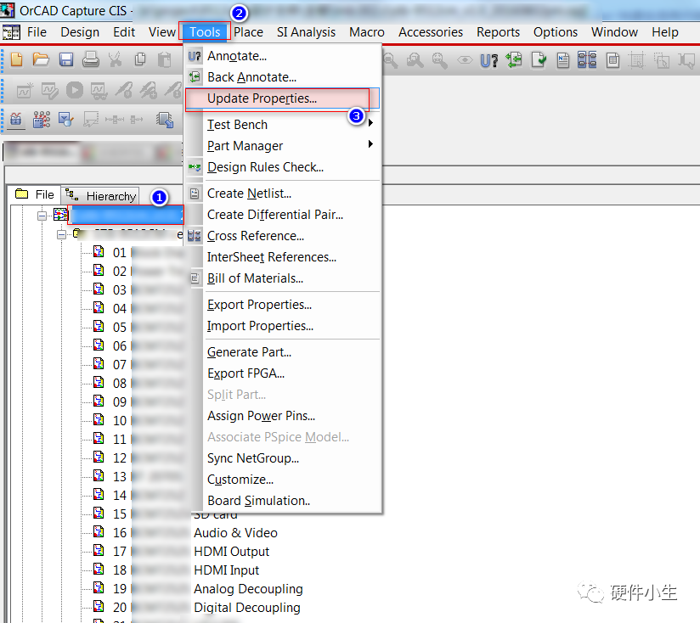The height and width of the screenshot is (623, 700).
Task: Choose Back Annotate menu entry
Action: click(x=283, y=77)
